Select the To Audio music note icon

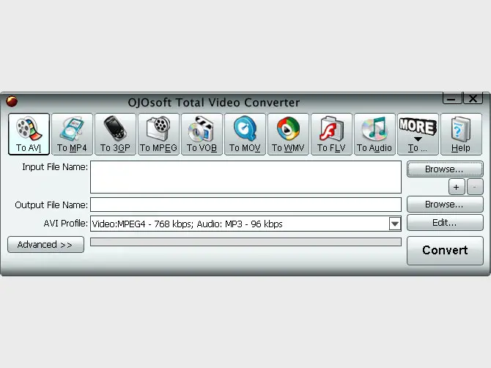pos(374,134)
